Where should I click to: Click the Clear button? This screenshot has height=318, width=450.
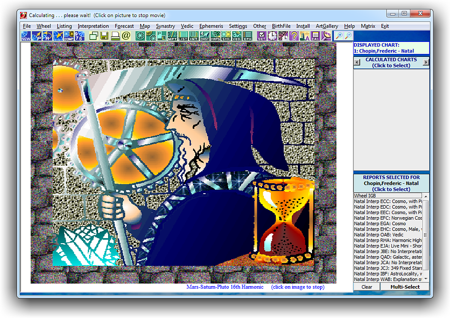[x=367, y=287]
